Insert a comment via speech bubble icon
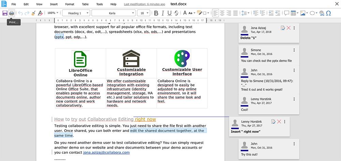Screen dimensions: 341x161 pos(287,13)
